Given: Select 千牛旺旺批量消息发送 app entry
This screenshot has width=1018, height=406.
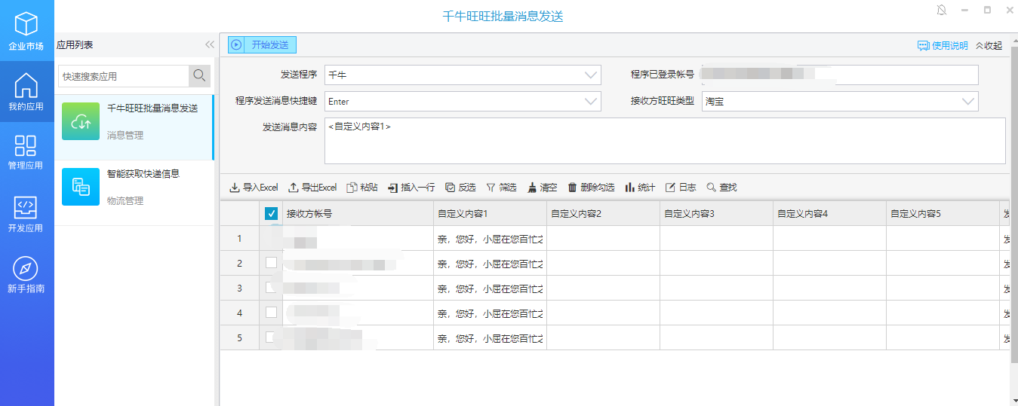Looking at the screenshot, I should [134, 127].
